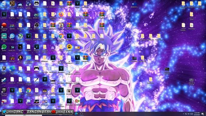Image resolution: width=206 pixels, height=116 pixels.
Task: Open the notification center icon
Action: coord(203,114)
